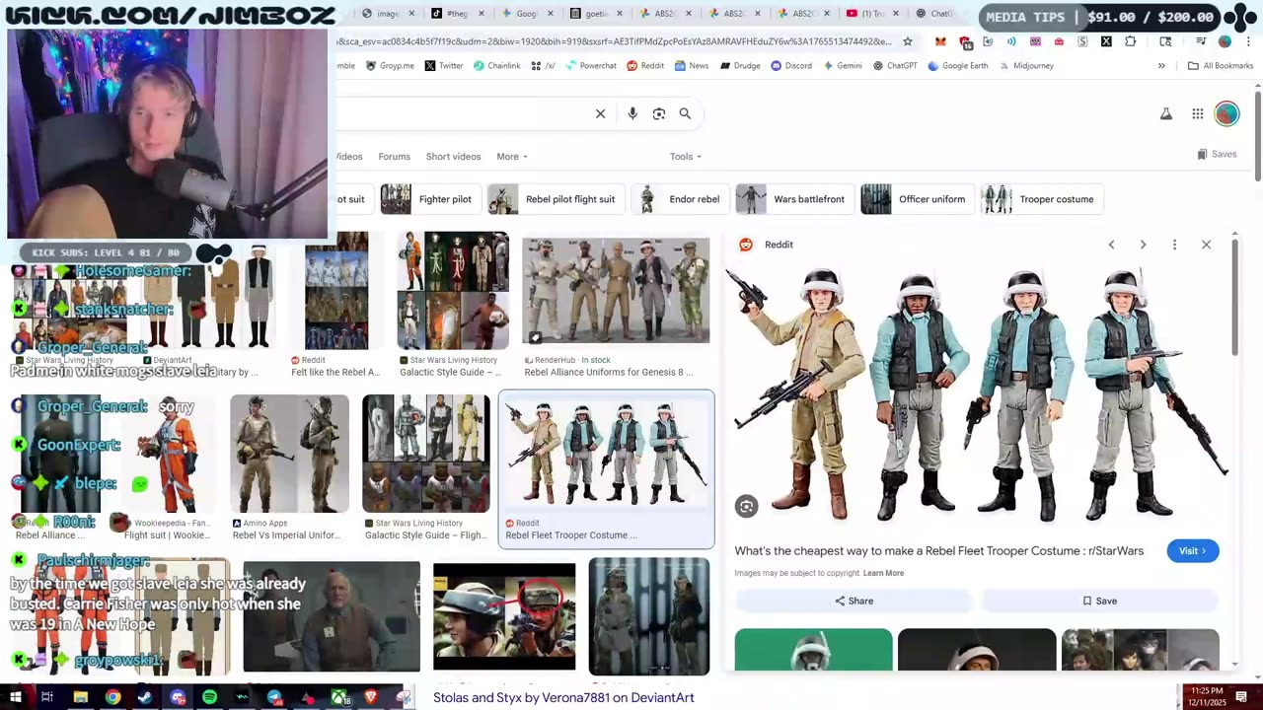Show hidden bookmarks with the chevron
The image size is (1263, 710).
[x=1161, y=66]
